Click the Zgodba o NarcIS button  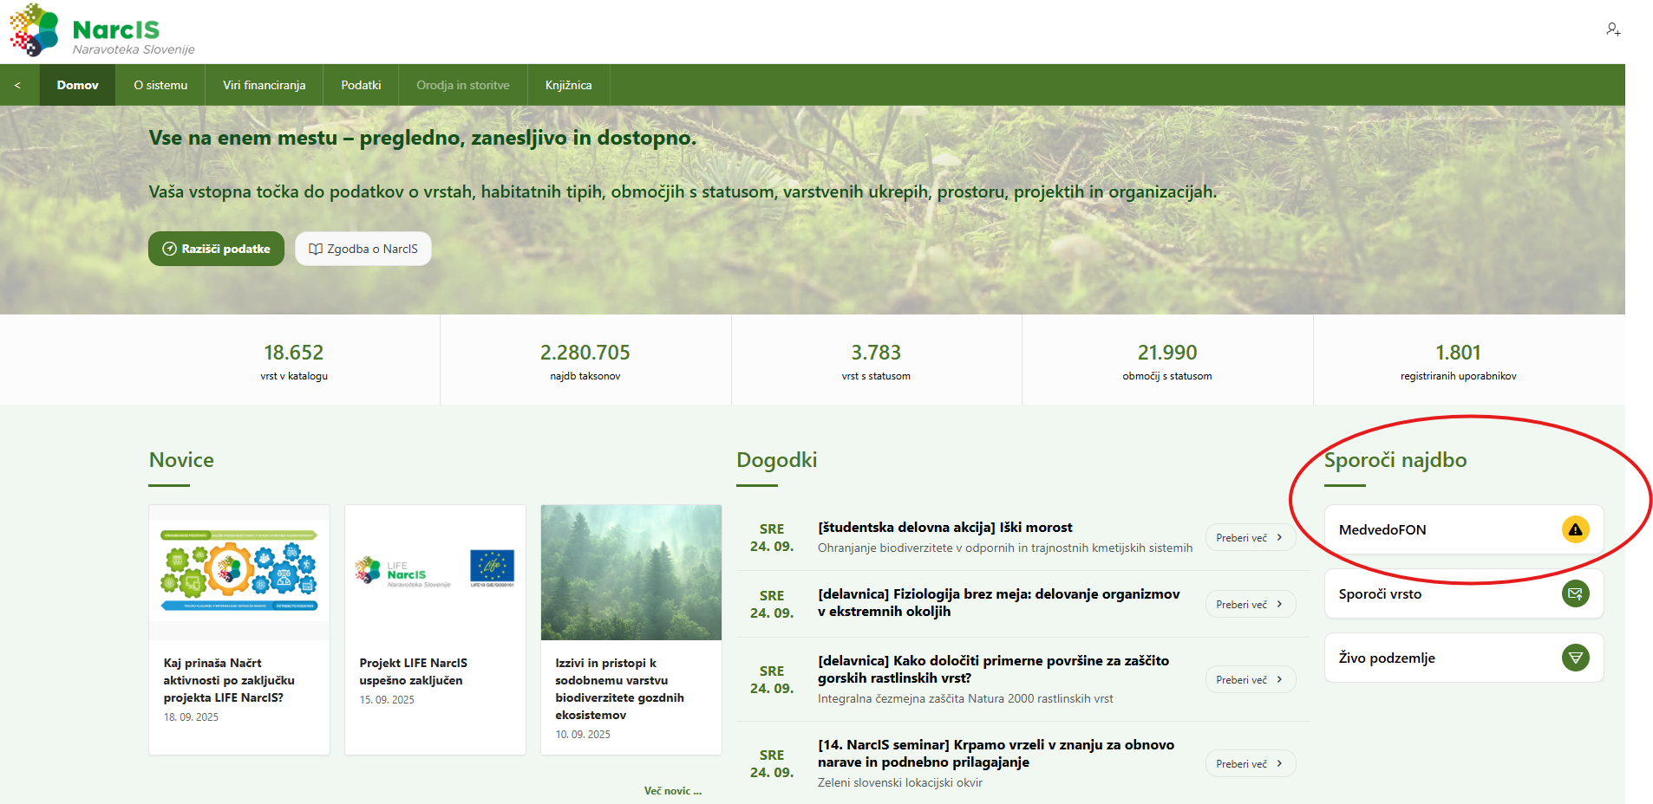[x=363, y=249]
